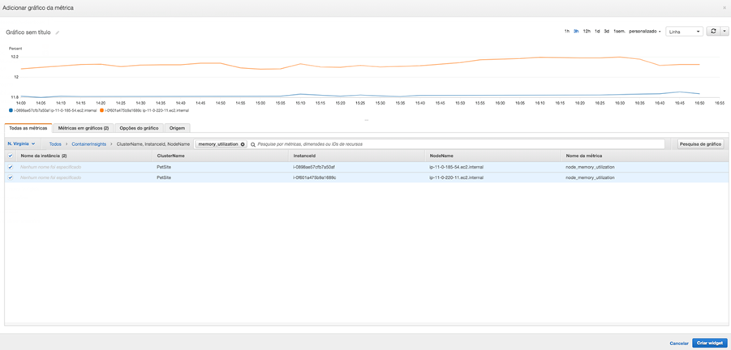The width and height of the screenshot is (731, 350).
Task: Edit graph title with pencil icon
Action: pos(58,32)
